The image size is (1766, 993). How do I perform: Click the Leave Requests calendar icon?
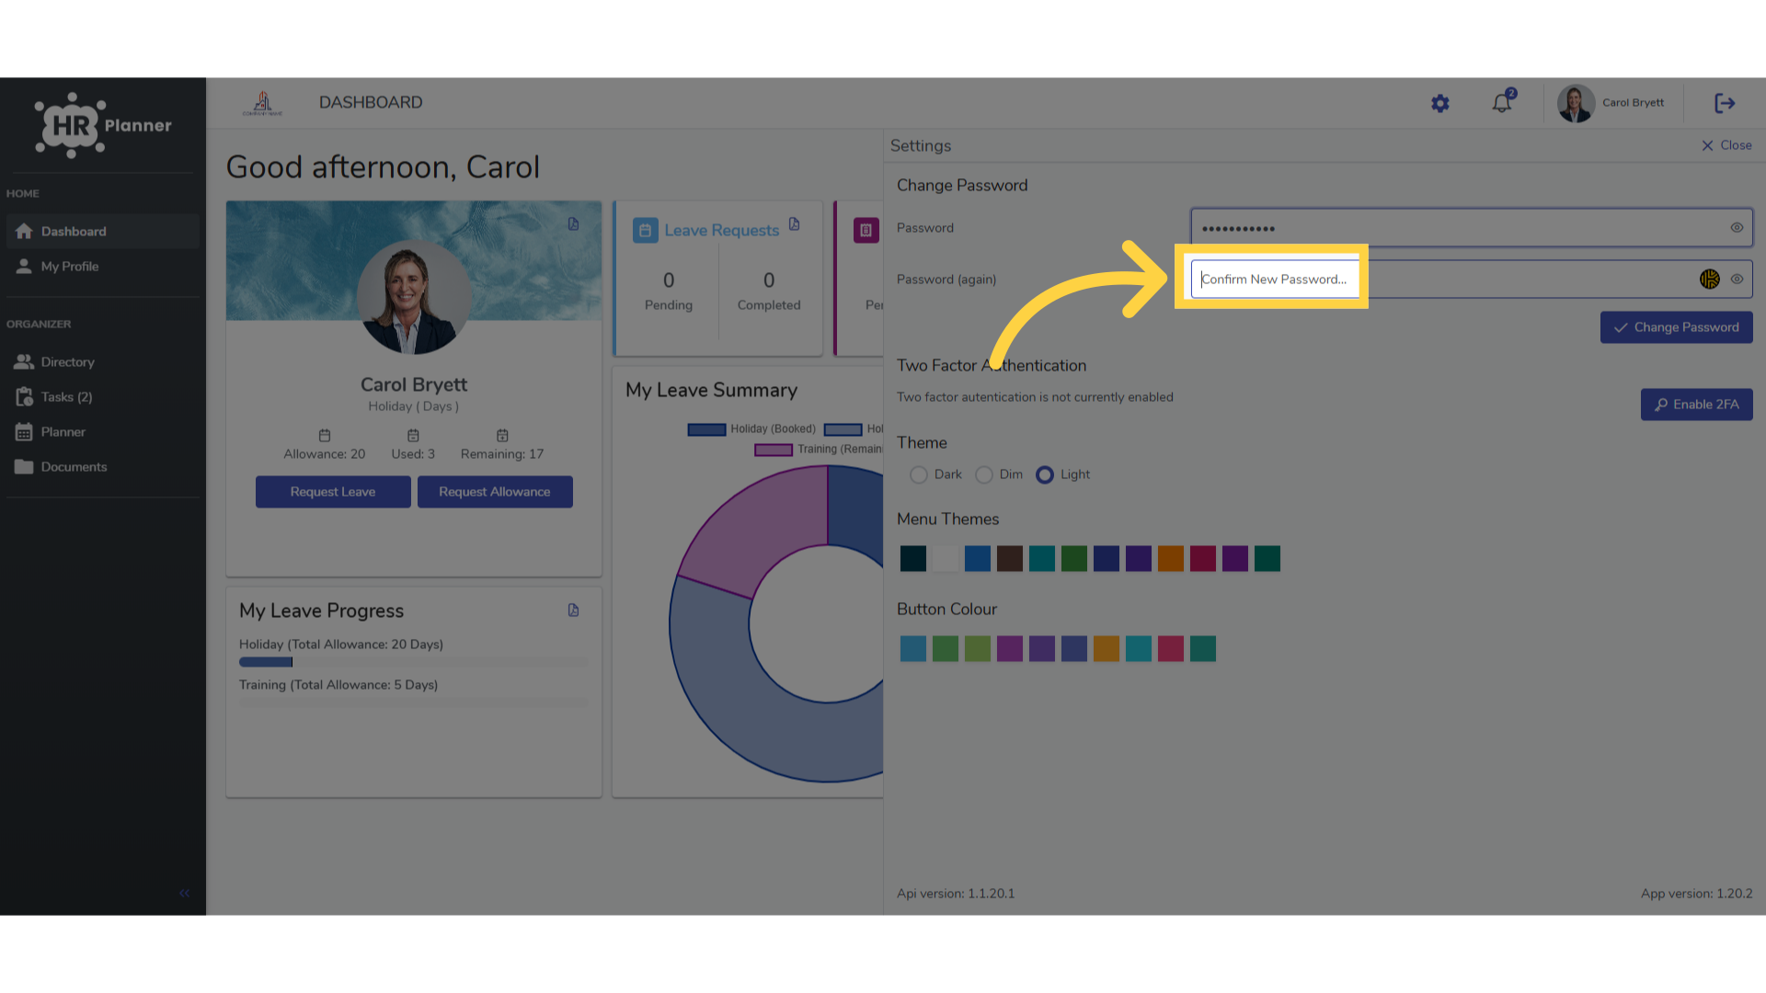645,230
